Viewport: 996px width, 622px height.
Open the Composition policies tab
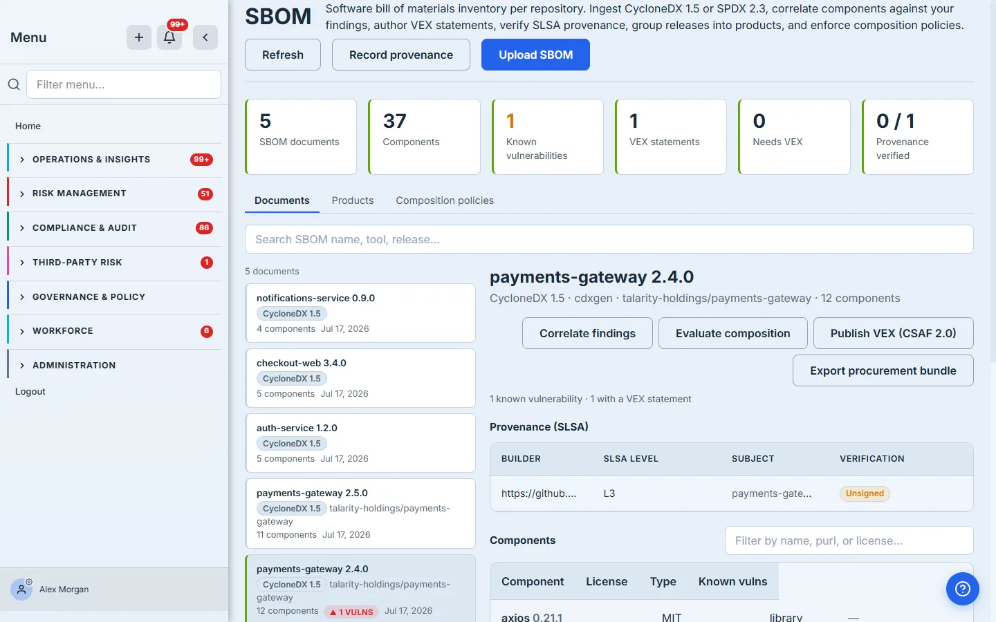[445, 200]
